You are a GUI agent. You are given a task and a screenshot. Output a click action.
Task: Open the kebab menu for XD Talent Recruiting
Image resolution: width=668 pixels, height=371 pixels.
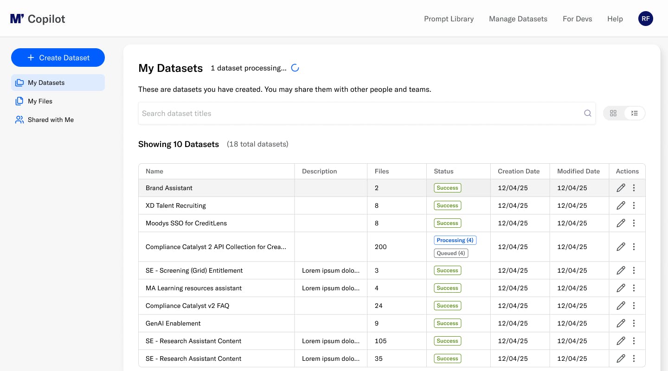pos(634,205)
